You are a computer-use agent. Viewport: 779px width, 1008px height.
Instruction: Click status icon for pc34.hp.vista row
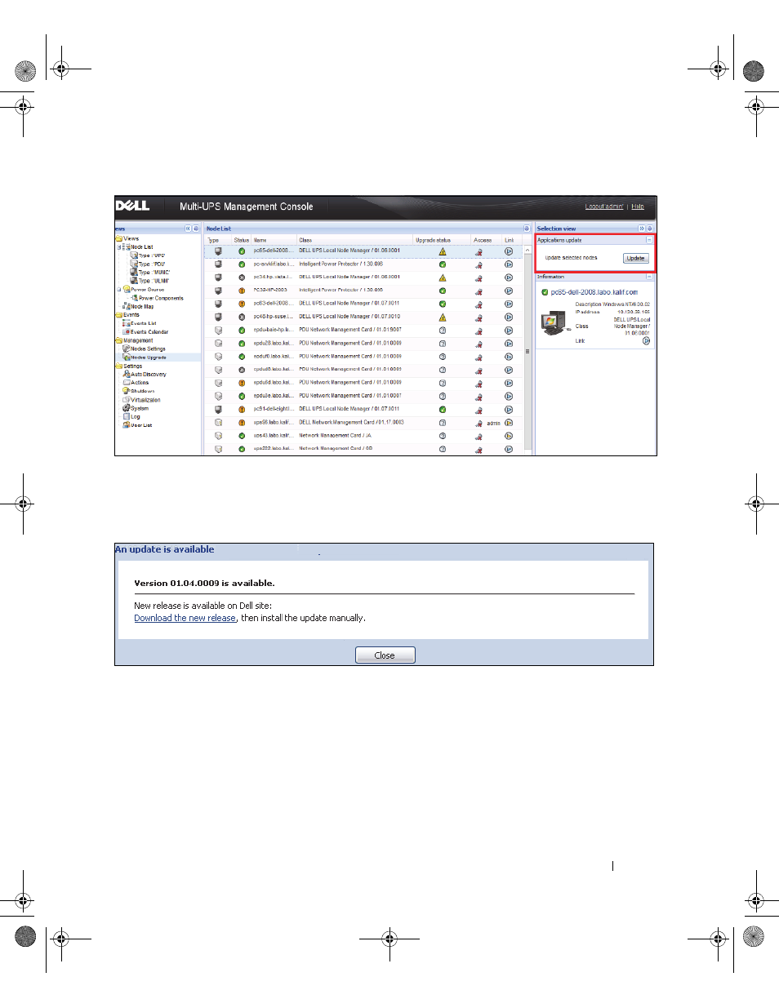tap(242, 278)
